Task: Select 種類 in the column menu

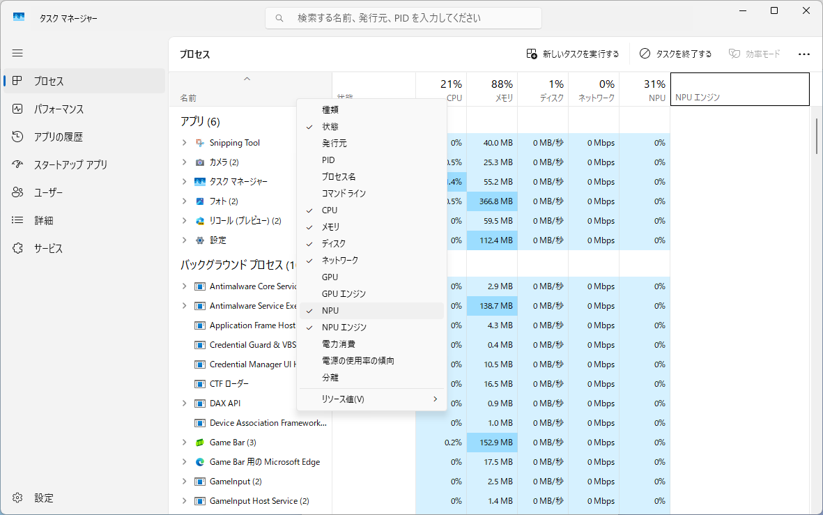Action: point(371,109)
